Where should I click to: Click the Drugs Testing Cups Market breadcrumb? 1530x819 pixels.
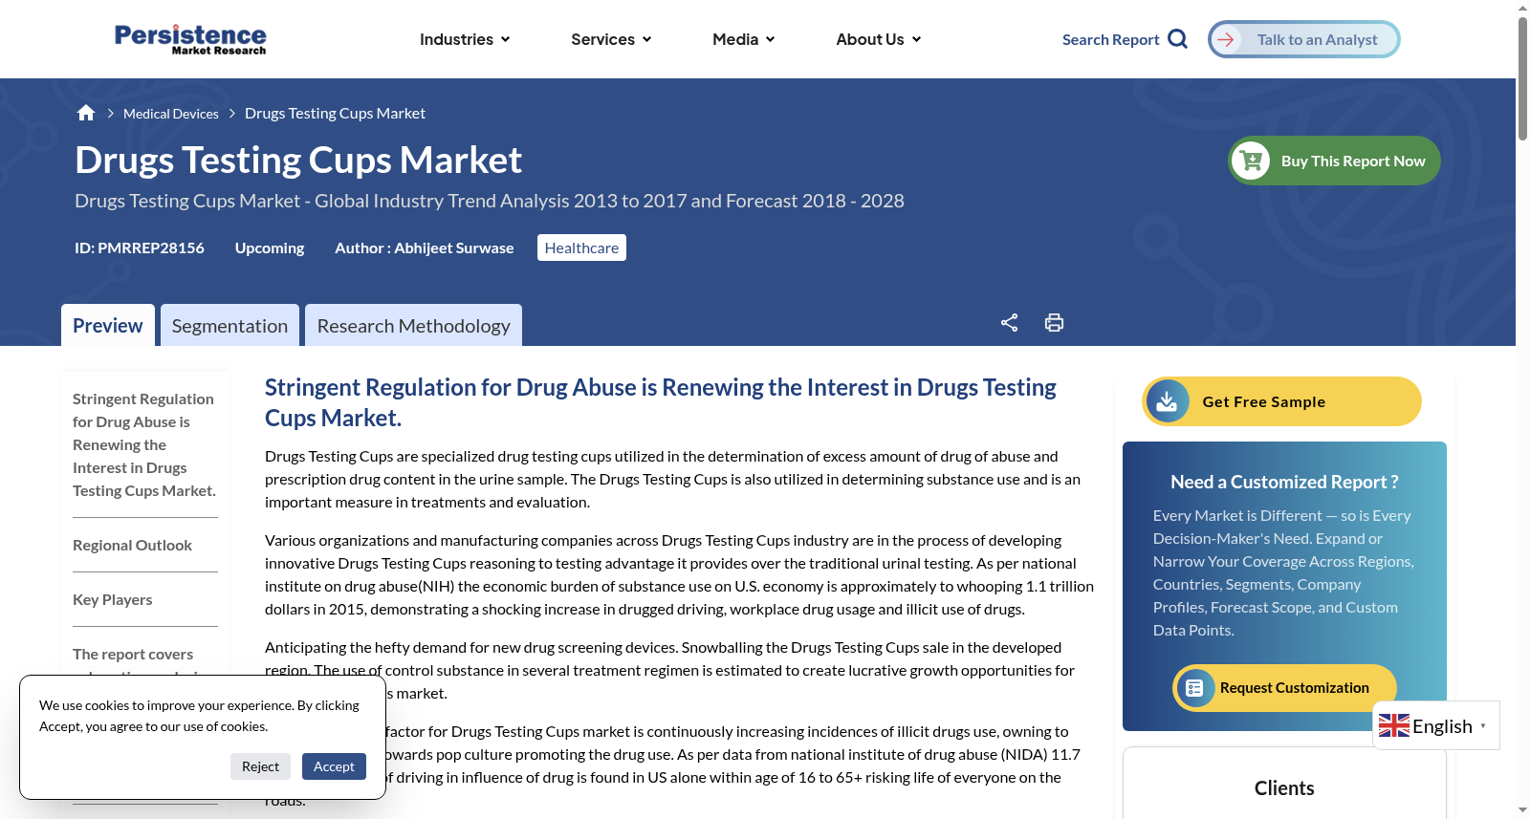point(335,113)
